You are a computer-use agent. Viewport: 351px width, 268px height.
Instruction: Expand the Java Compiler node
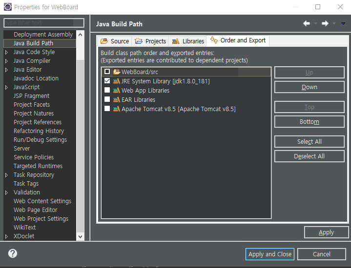pyautogui.click(x=6, y=61)
